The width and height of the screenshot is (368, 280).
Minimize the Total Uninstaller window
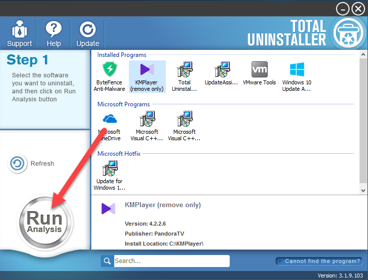click(343, 9)
